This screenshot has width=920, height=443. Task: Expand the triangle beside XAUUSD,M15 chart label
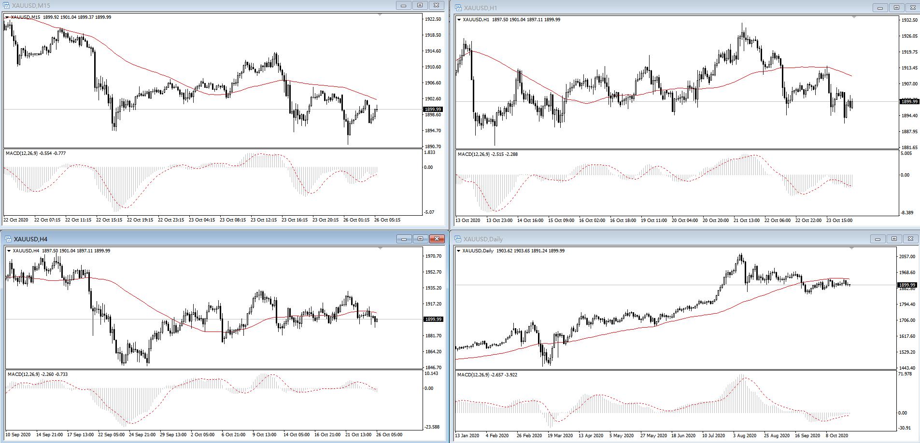7,17
